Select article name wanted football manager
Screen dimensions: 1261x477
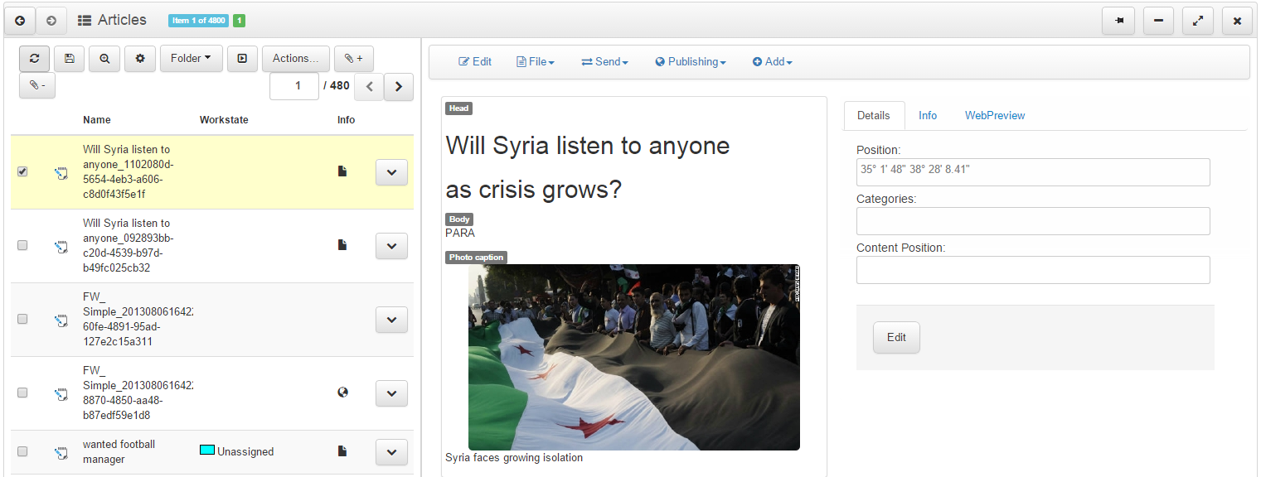[119, 452]
